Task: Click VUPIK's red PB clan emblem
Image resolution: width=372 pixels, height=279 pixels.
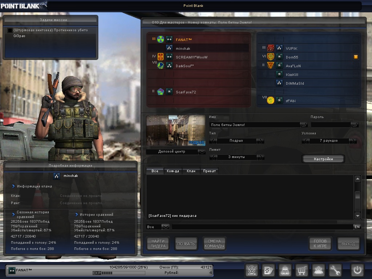Action: coord(271,48)
